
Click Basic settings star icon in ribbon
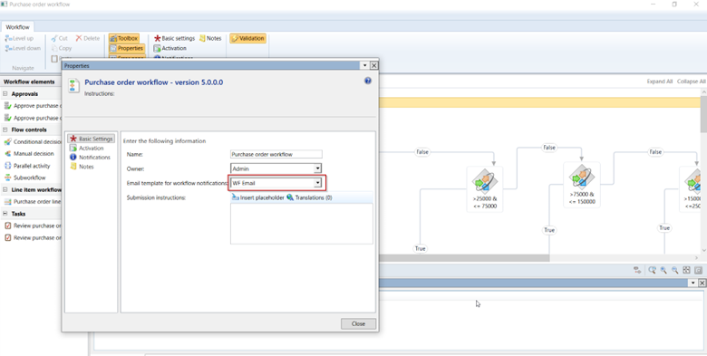click(158, 38)
